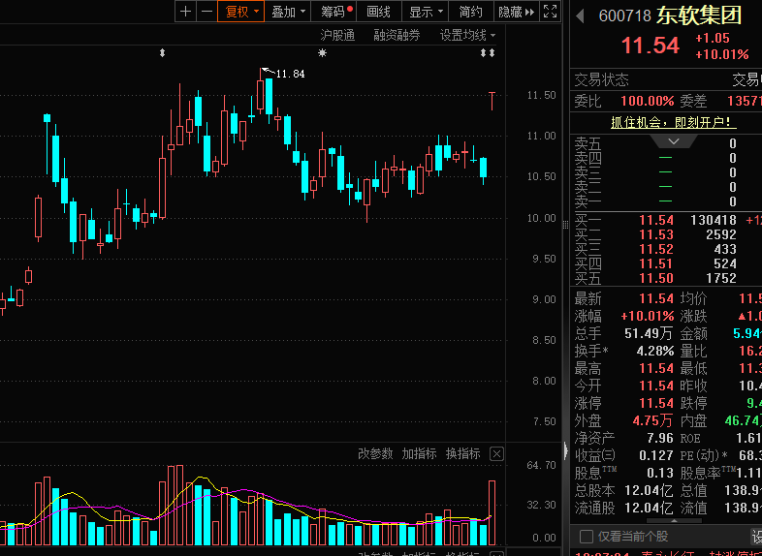Click the back arrow beside 600718
Screen dimensions: 762x556
pyautogui.click(x=580, y=16)
